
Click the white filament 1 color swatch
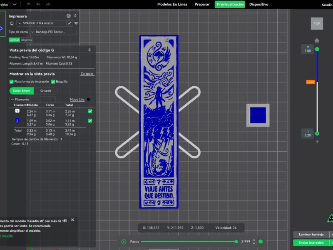click(17, 111)
